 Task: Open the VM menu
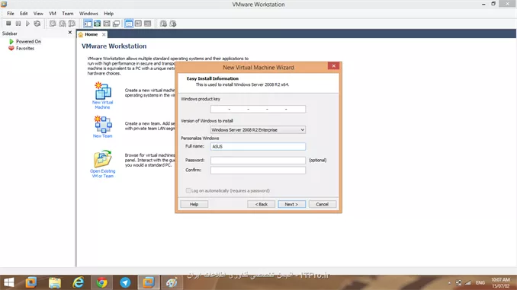(53, 14)
